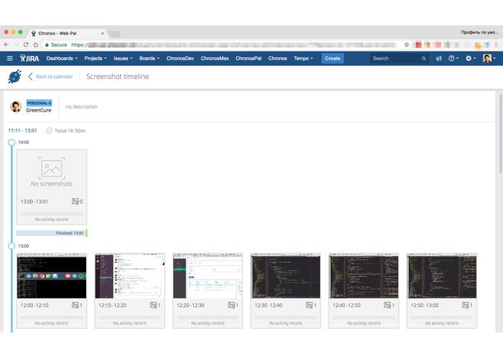Screen dimensions: 503x358
Task: Expand the Dashboards dropdown menu
Action: point(62,59)
